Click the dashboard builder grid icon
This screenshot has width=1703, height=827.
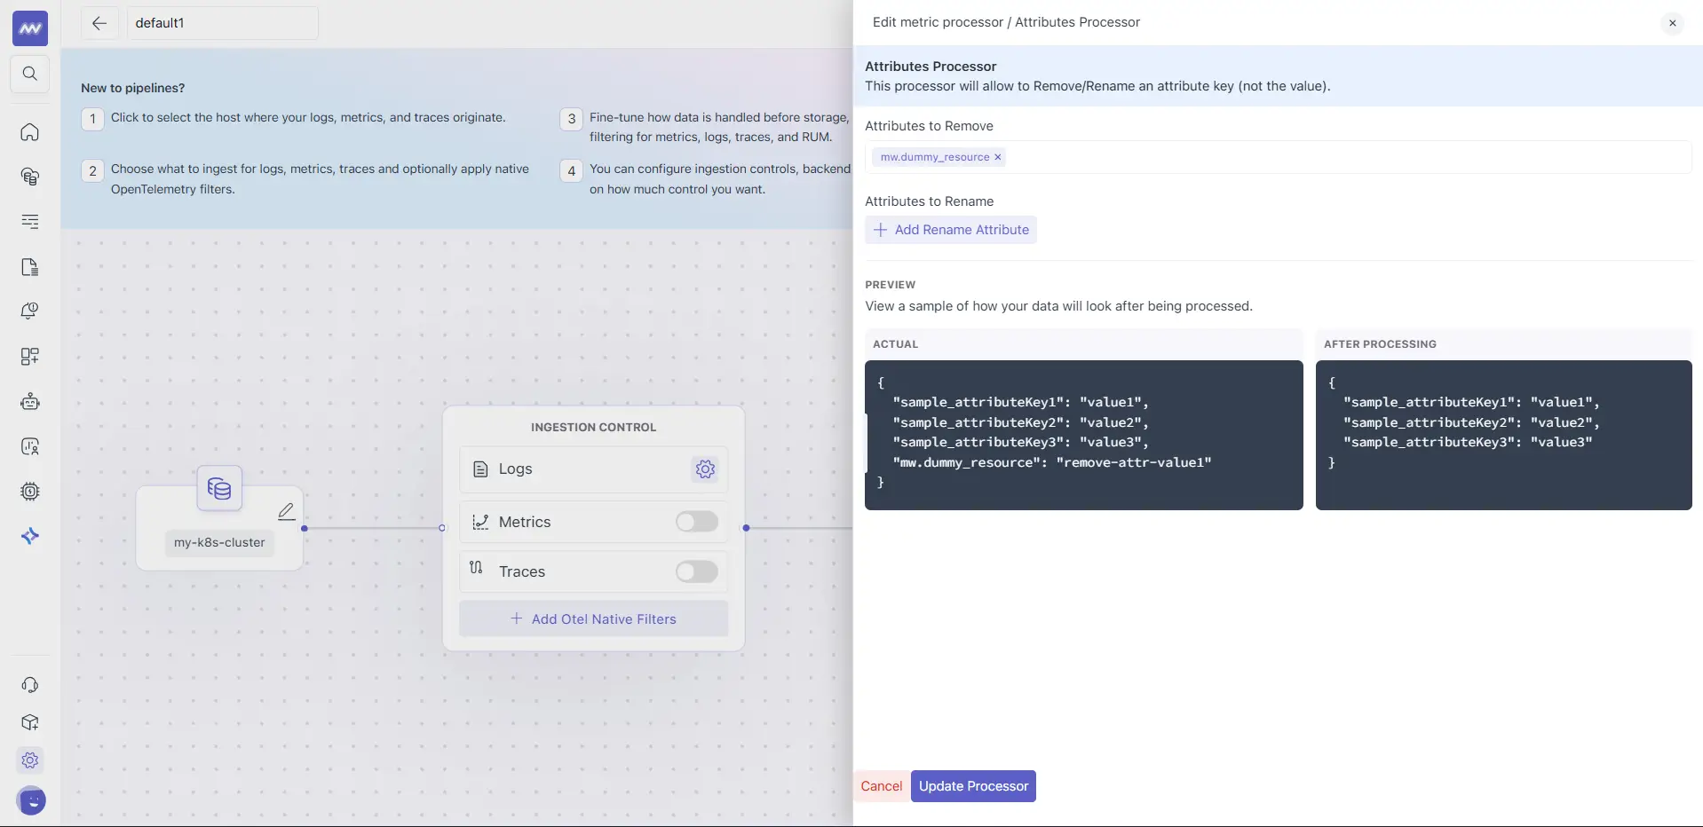29,358
